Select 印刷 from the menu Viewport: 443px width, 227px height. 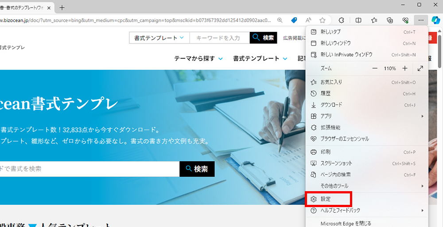pyautogui.click(x=367, y=152)
